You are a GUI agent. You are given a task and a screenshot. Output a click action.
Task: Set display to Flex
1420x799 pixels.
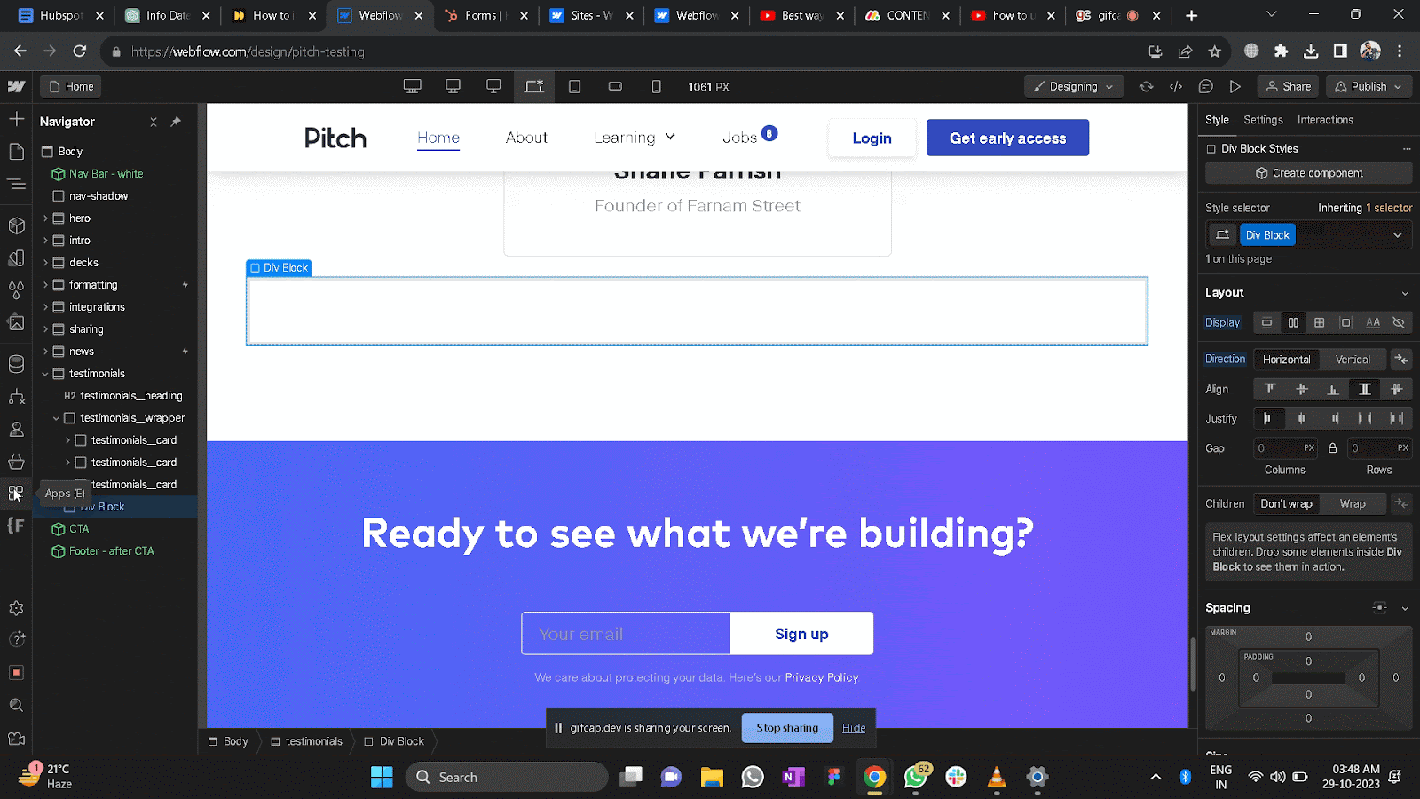coord(1293,322)
